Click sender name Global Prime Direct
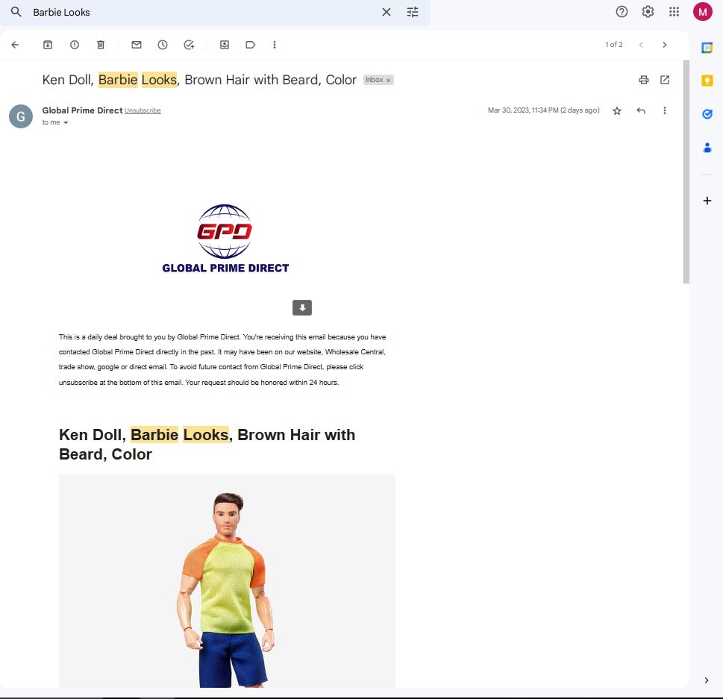This screenshot has width=723, height=699. click(x=82, y=110)
